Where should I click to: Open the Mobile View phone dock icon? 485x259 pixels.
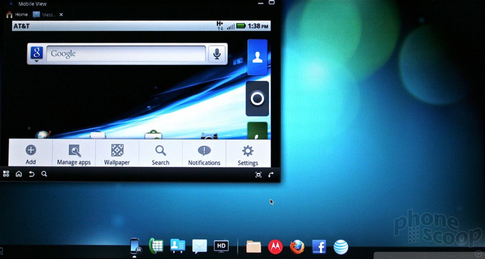pos(136,246)
